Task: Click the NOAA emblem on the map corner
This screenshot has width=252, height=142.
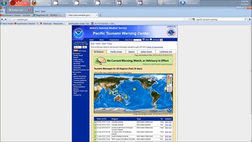Action: pos(169,110)
